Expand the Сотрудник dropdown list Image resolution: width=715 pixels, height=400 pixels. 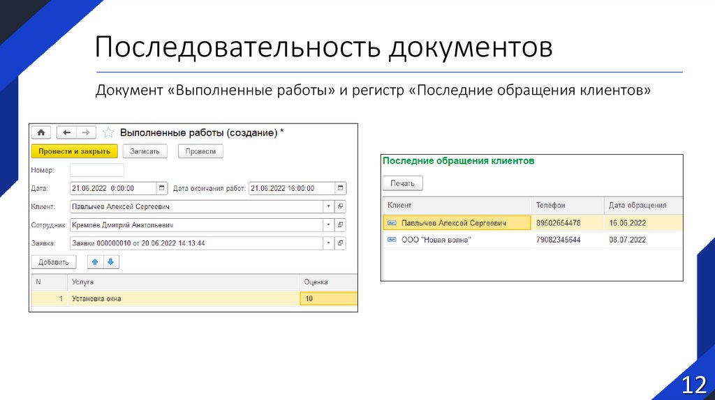329,225
